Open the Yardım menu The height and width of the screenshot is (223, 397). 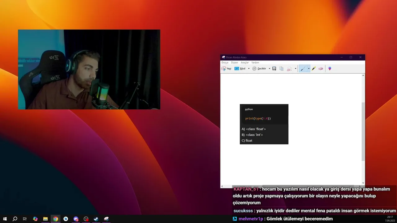click(x=255, y=63)
